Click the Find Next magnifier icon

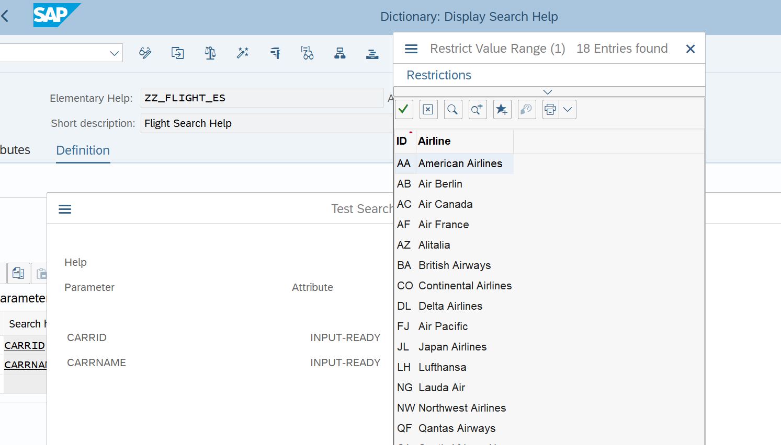(477, 109)
